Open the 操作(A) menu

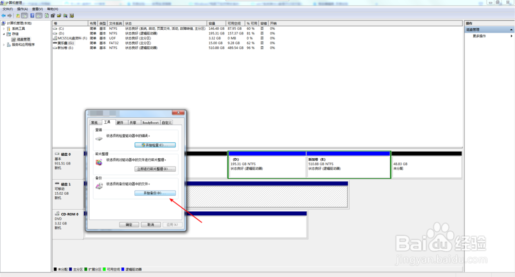pos(22,9)
